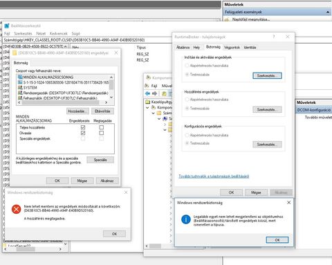The height and width of the screenshot is (265, 332).
Task: Click the up-one-level folder toolbar icon
Action: pos(164,93)
